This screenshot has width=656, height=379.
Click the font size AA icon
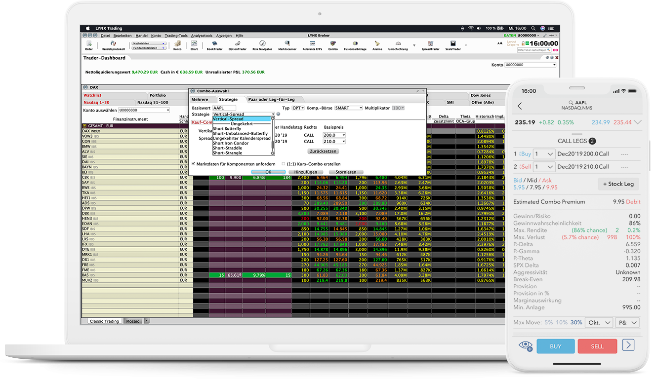pos(500,43)
